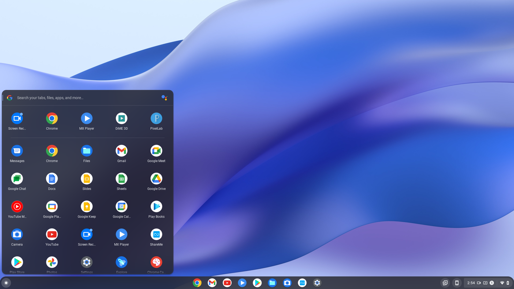
Task: Click the screen recording camera indicator
Action: tap(479, 283)
